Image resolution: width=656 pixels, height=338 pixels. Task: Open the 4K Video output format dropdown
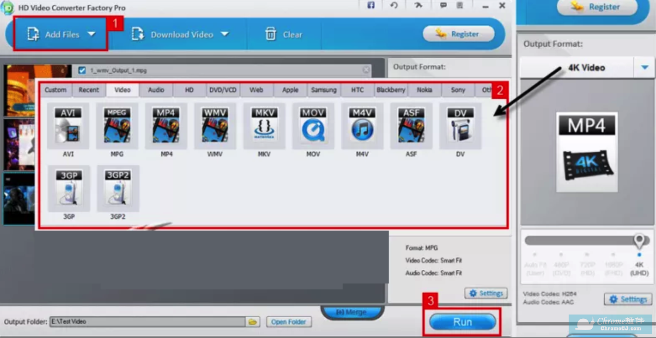pyautogui.click(x=645, y=68)
